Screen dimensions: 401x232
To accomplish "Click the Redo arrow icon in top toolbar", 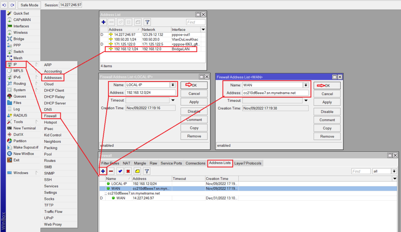I will [x=12, y=5].
